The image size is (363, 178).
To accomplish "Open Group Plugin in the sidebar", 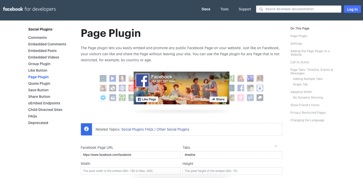I will 39,64.
